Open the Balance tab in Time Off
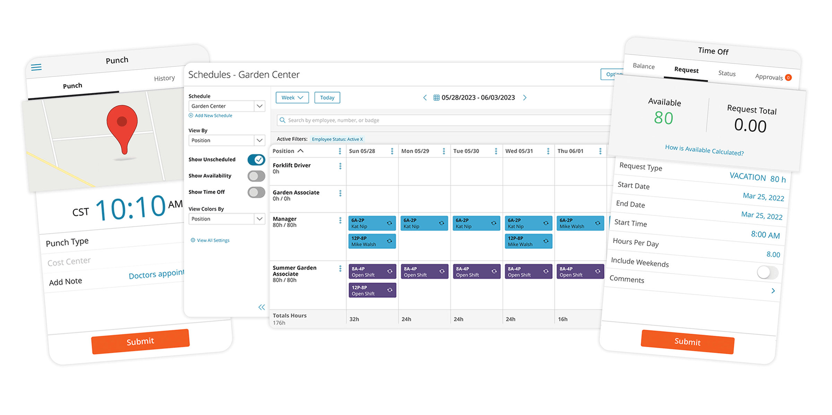Screen dimensions: 832x415 (643, 66)
